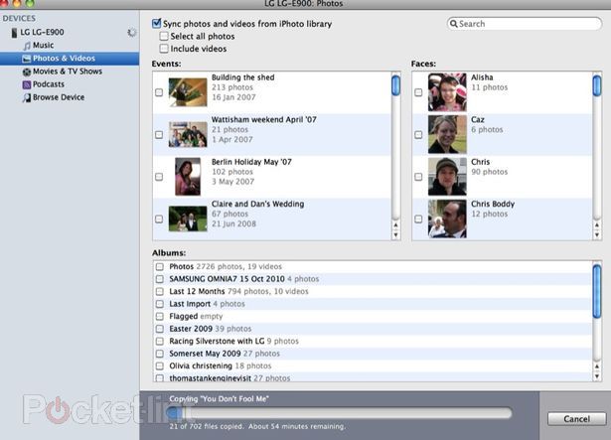Check the Building the shed event
Image resolution: width=611 pixels, height=440 pixels.
click(x=159, y=92)
